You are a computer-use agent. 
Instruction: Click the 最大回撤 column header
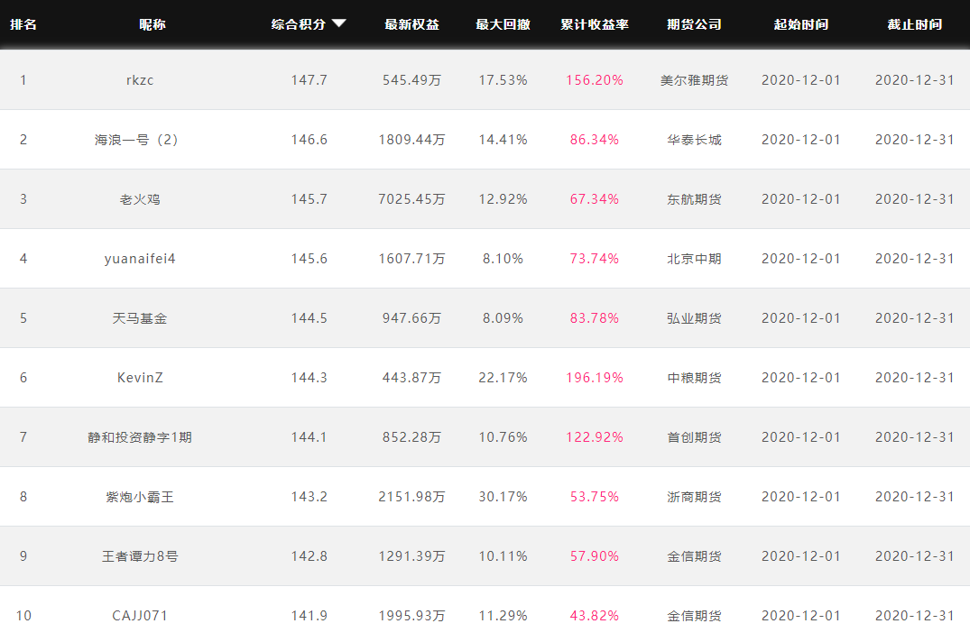coord(503,24)
